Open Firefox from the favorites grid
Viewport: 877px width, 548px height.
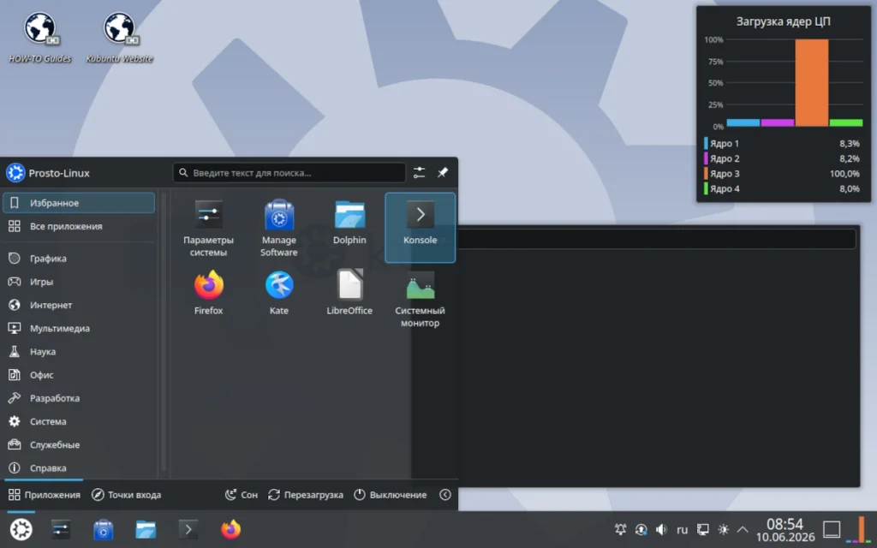(x=208, y=299)
